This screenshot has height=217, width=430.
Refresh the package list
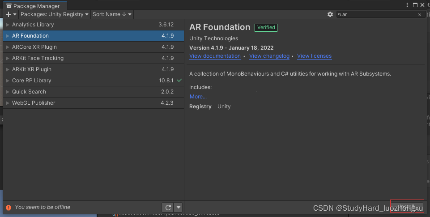pyautogui.click(x=168, y=208)
